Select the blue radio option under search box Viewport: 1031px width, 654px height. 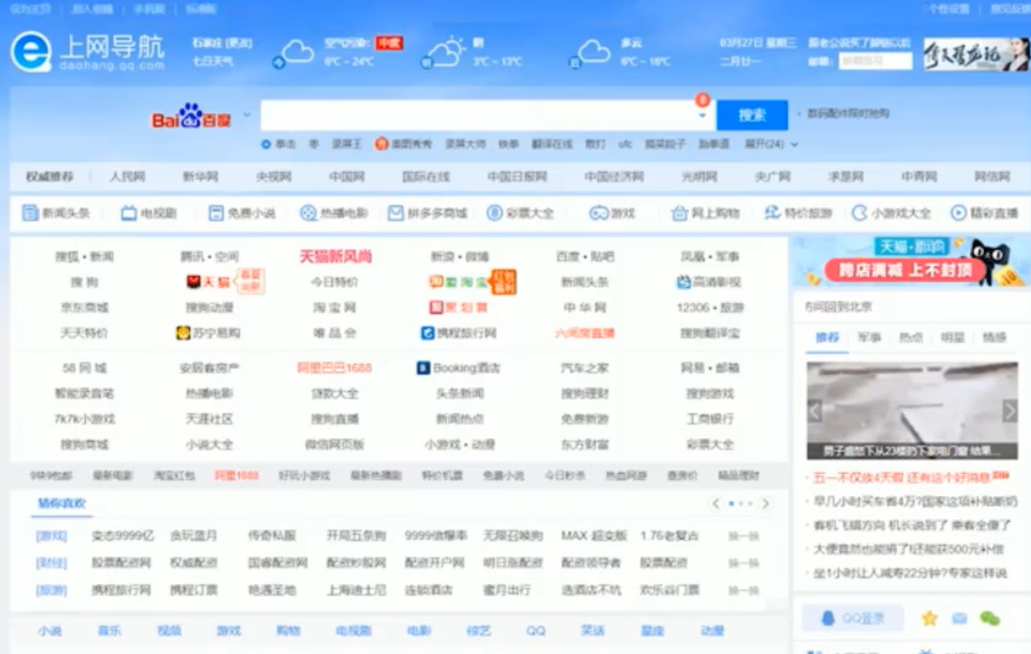pos(266,145)
